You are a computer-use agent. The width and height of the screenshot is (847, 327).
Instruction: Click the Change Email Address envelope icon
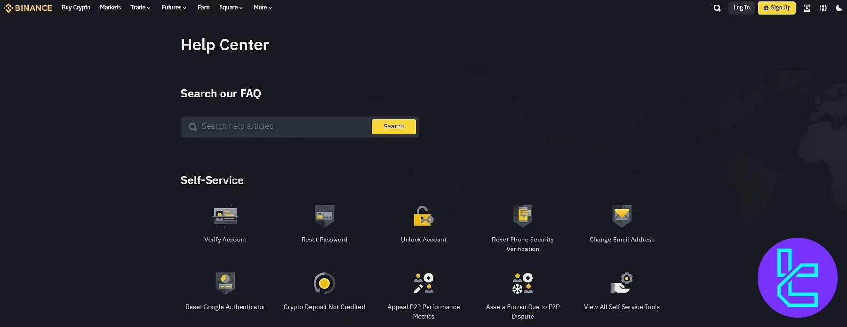[x=622, y=216]
